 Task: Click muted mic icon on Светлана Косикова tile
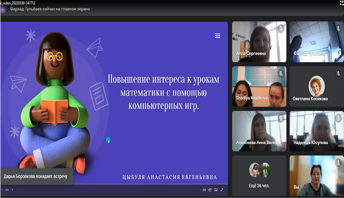point(338,73)
